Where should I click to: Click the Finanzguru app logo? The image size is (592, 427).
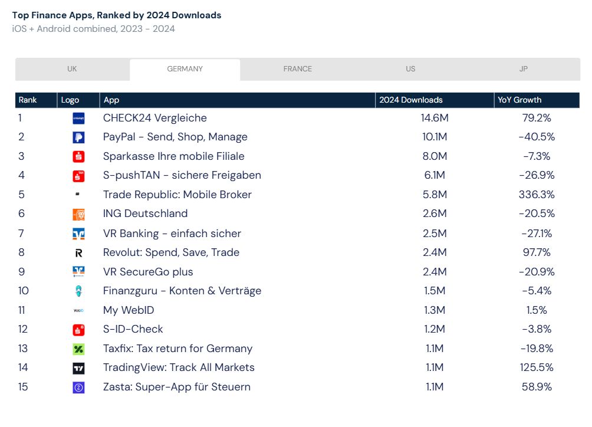click(78, 291)
